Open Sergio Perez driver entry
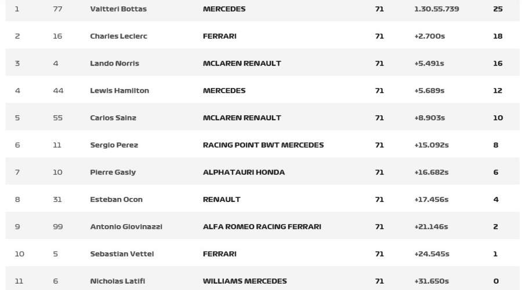This screenshot has width=522, height=290. (x=114, y=145)
